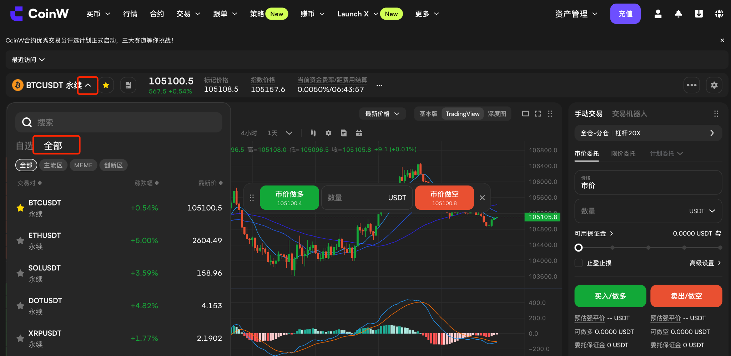
Task: Open the notifications bell
Action: (678, 14)
